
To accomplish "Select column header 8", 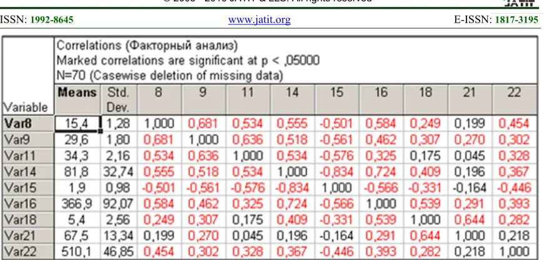I will pos(159,99).
